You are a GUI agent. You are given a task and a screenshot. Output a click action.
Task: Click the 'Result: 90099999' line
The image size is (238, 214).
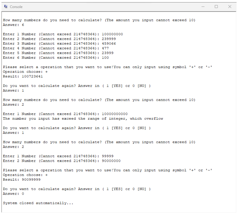pos(22,180)
